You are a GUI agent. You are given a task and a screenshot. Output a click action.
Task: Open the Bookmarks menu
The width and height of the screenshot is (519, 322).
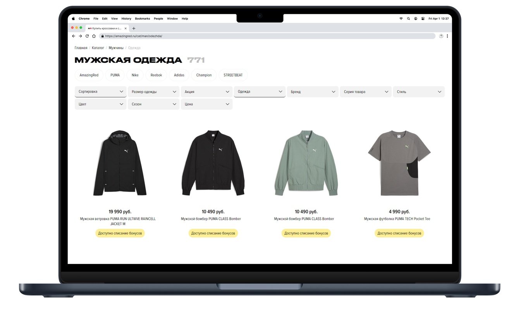(143, 19)
